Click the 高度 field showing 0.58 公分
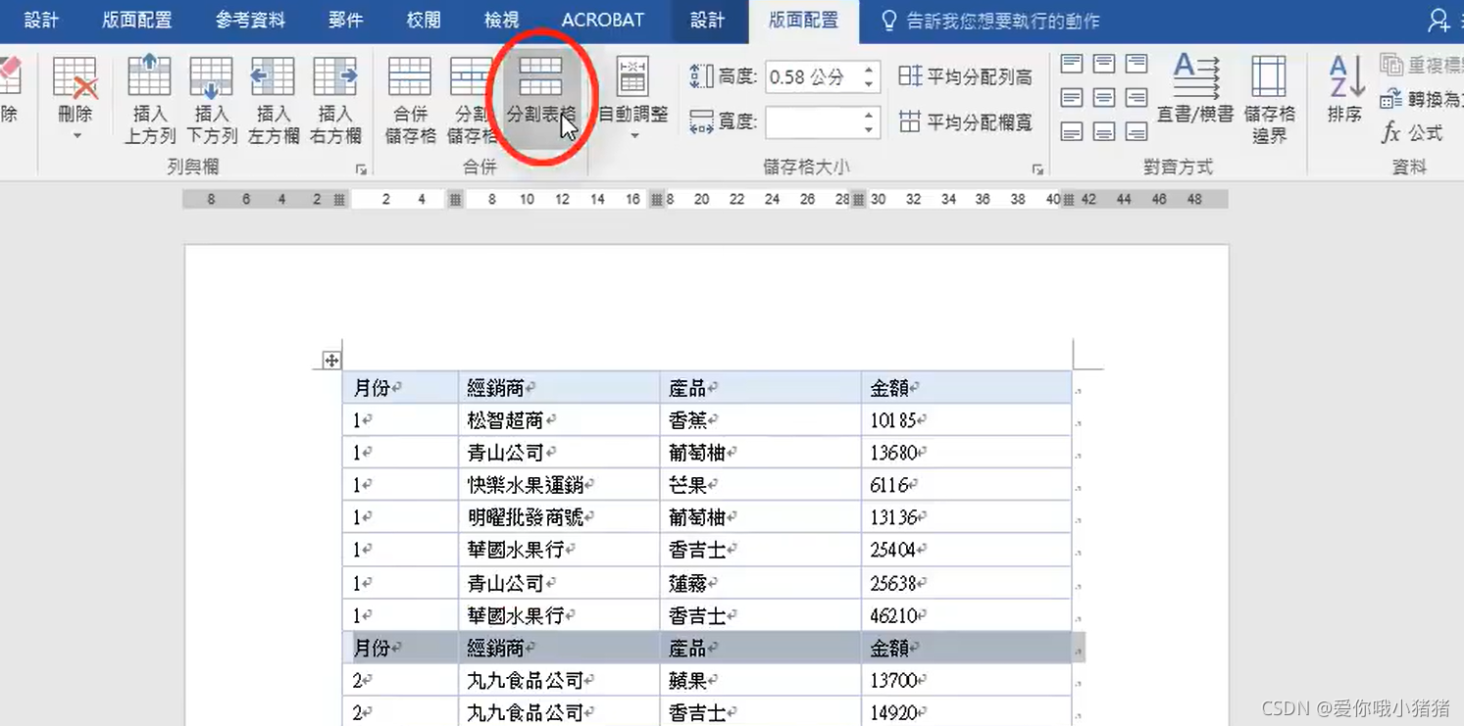The width and height of the screenshot is (1464, 726). coord(812,76)
